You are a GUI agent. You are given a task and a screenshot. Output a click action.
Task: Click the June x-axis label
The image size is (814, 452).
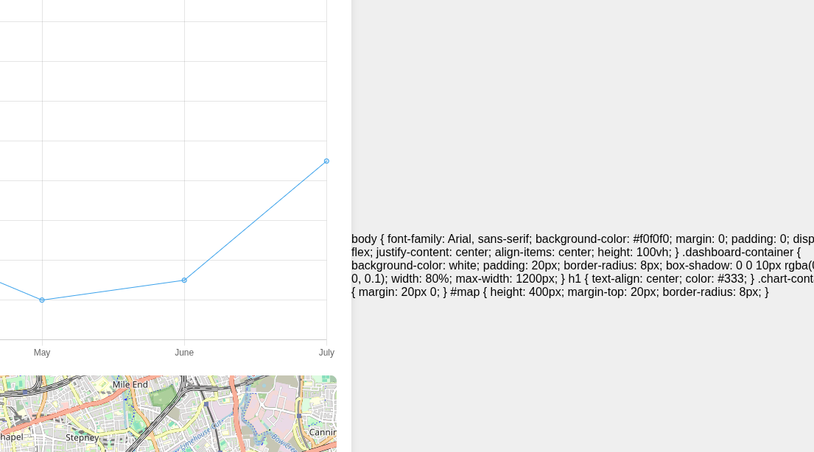coord(184,353)
